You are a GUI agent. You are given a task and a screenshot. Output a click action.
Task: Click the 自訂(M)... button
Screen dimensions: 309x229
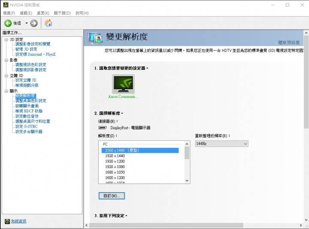click(112, 196)
